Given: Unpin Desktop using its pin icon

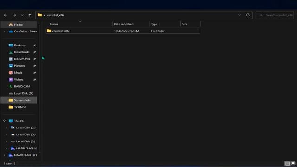Looking at the screenshot, I should (35, 45).
